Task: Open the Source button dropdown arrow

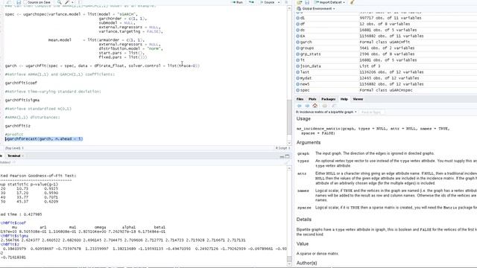Action: click(x=279, y=2)
